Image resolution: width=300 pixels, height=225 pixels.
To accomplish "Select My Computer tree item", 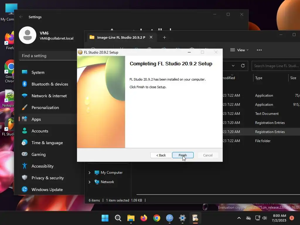I will point(112,172).
